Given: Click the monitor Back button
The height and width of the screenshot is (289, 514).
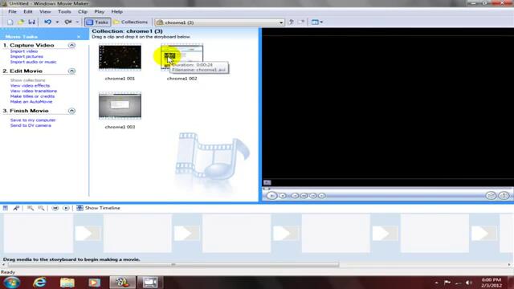Looking at the screenshot, I should click(295, 196).
